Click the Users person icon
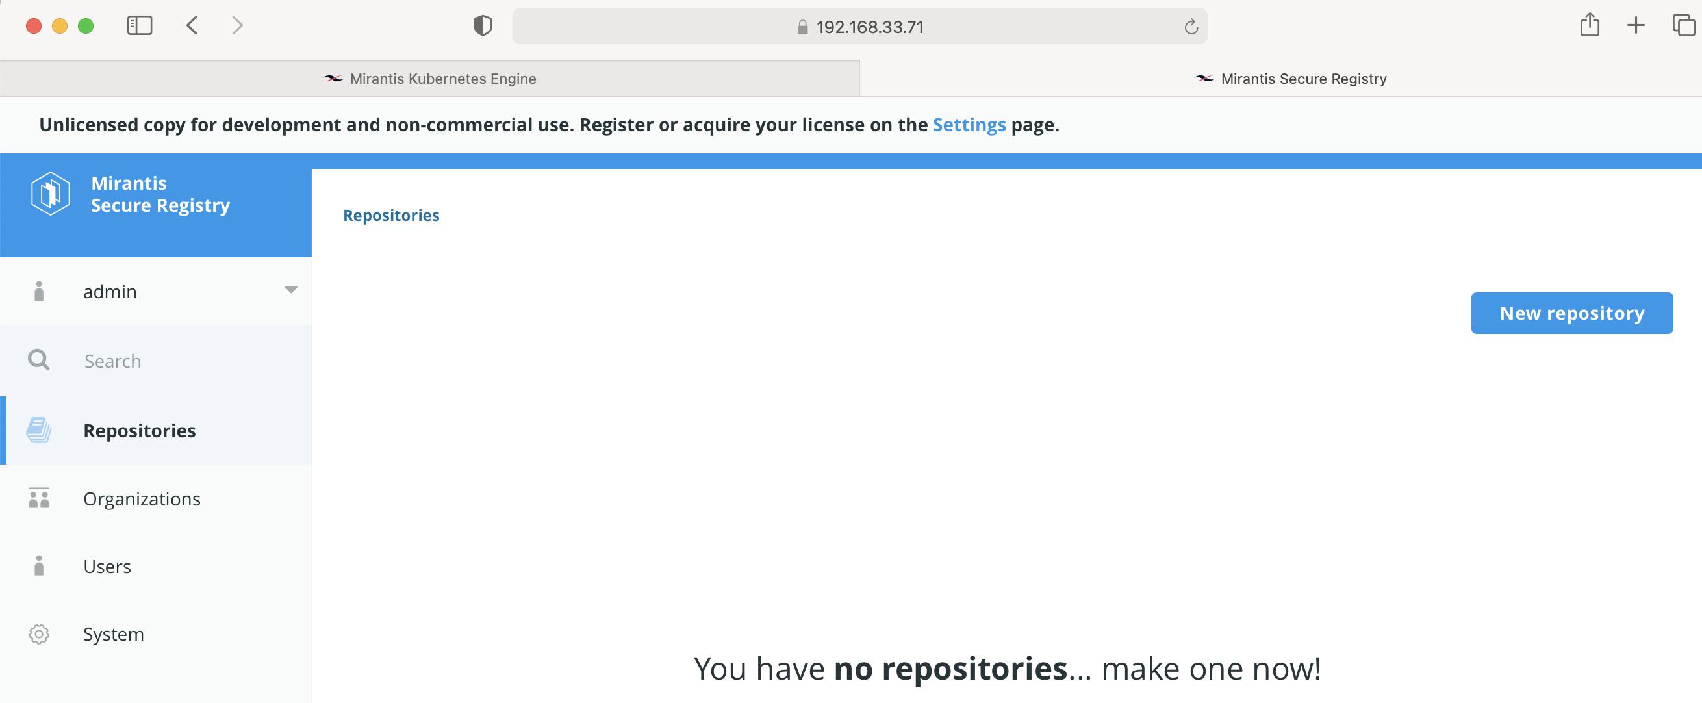1702x703 pixels. (x=39, y=565)
